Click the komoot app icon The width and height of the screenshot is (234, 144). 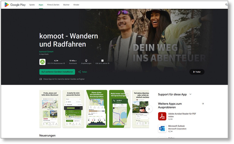[42, 62]
